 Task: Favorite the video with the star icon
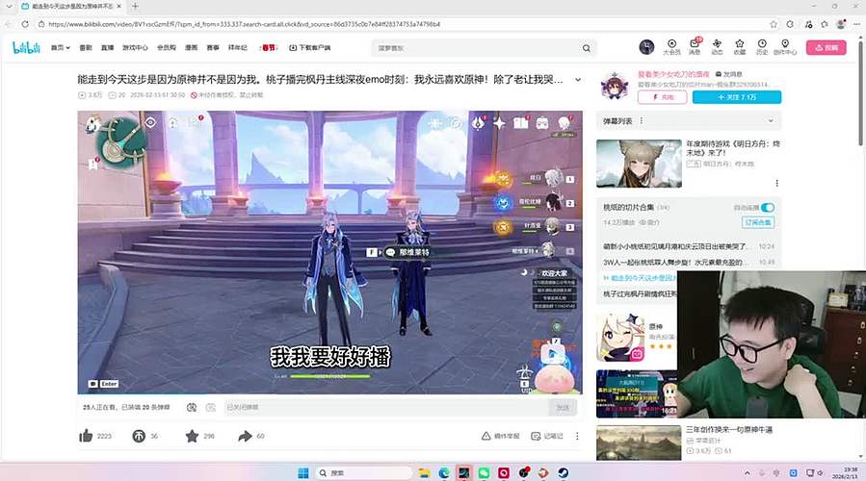tap(192, 436)
